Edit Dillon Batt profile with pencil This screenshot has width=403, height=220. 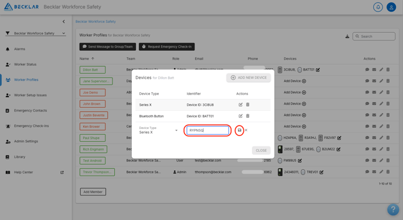coord(381,69)
